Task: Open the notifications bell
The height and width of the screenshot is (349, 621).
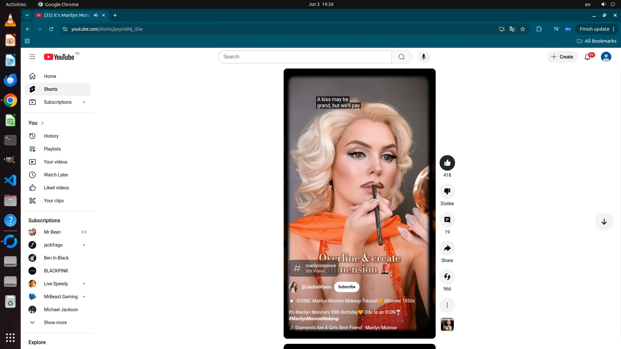Action: tap(587, 57)
